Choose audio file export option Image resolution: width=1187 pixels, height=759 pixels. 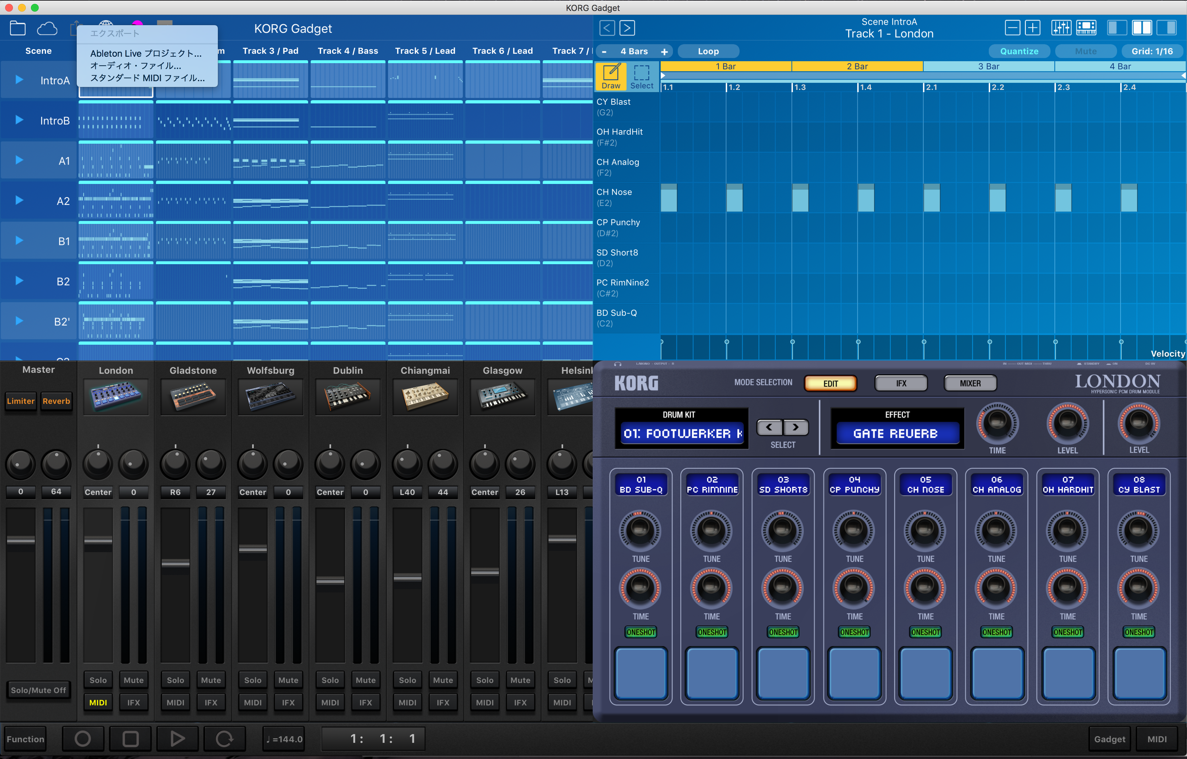pyautogui.click(x=136, y=65)
